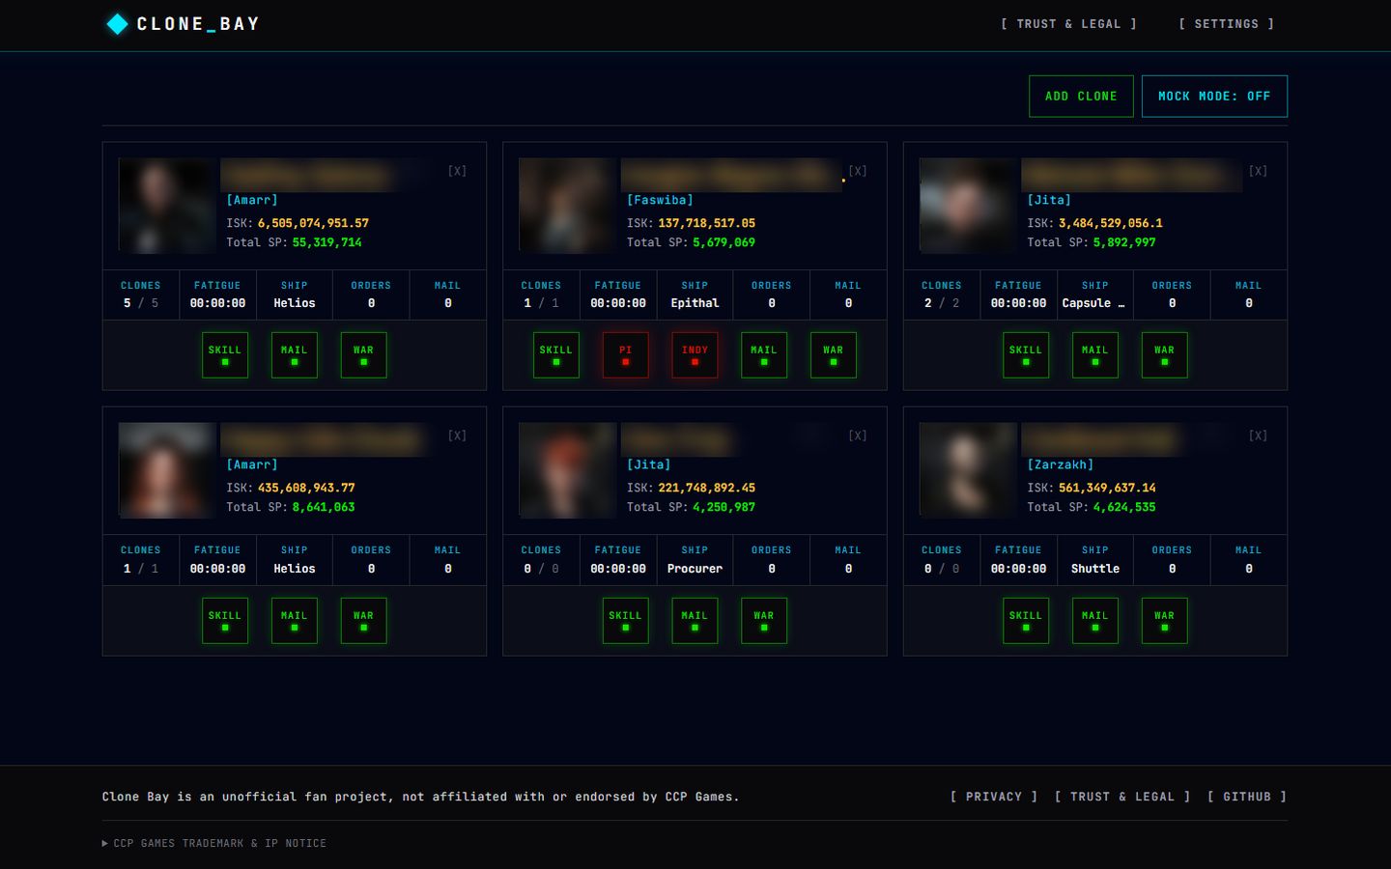Click ISK value 3,484,529,056.1
This screenshot has width=1391, height=869.
(x=1111, y=223)
